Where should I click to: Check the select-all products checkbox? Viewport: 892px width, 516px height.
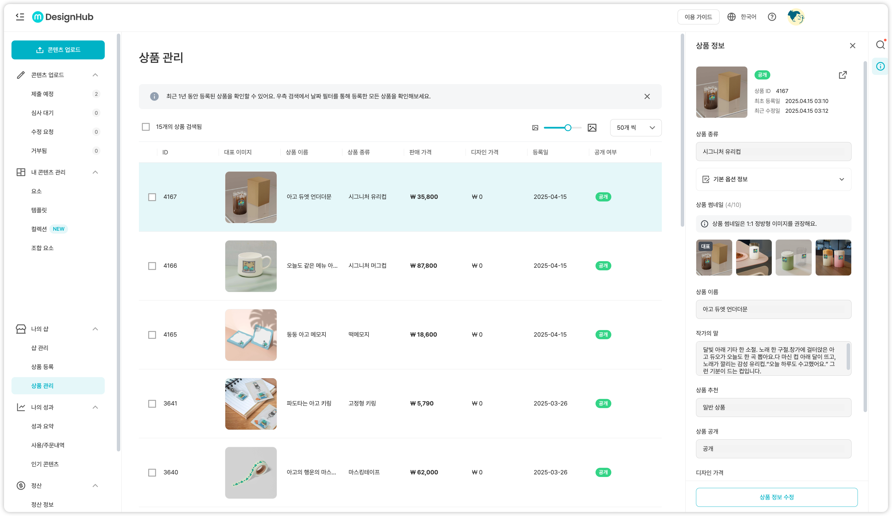point(146,127)
